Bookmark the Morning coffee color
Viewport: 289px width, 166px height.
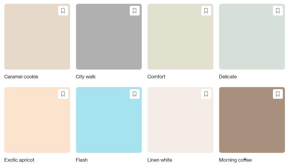[278, 94]
